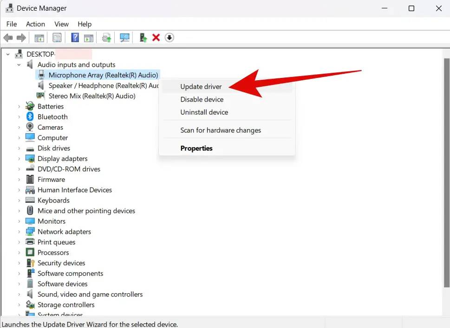450x328 pixels.
Task: Select Stereo Mix (Realtek(R) Audio) label
Action: coord(92,96)
